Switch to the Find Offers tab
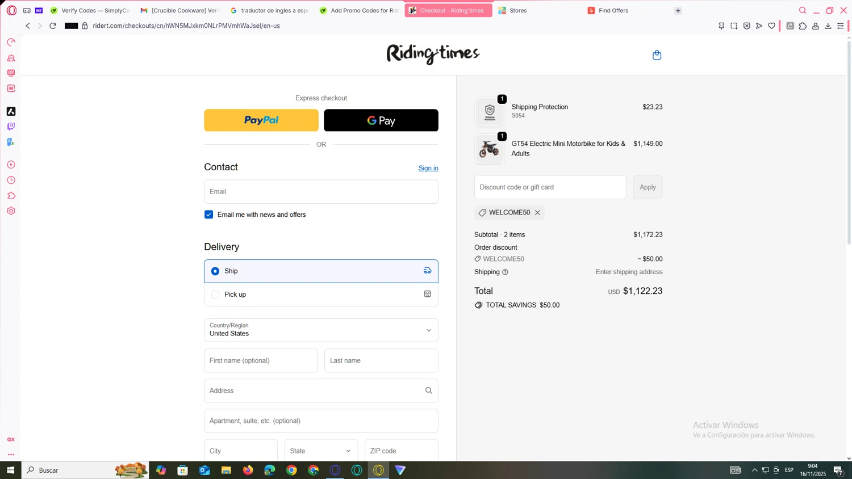852x479 pixels. pos(627,10)
